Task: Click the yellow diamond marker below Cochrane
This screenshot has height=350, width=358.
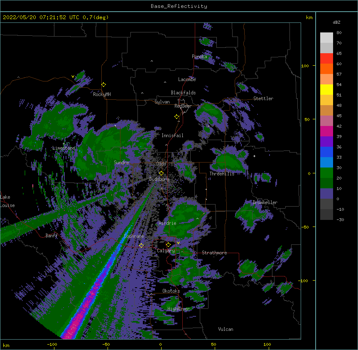Action: [141, 245]
